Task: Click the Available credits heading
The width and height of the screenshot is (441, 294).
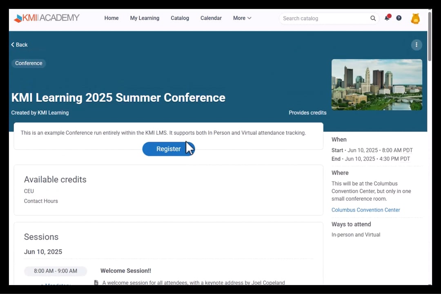Action: [55, 180]
